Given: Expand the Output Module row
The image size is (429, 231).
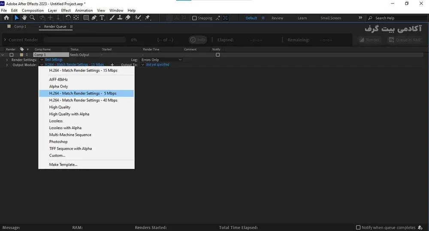Looking at the screenshot, I should pyautogui.click(x=7, y=65).
